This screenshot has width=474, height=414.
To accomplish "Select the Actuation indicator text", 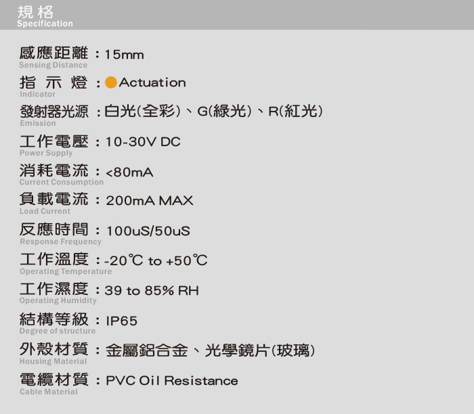I will tap(152, 83).
